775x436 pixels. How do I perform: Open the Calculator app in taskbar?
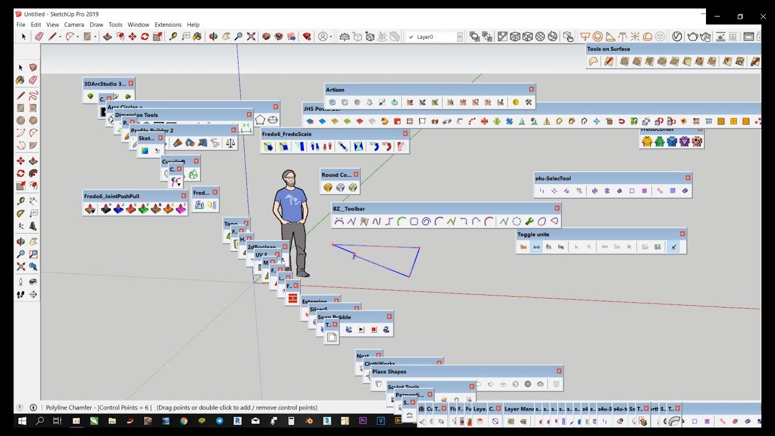pos(291,420)
